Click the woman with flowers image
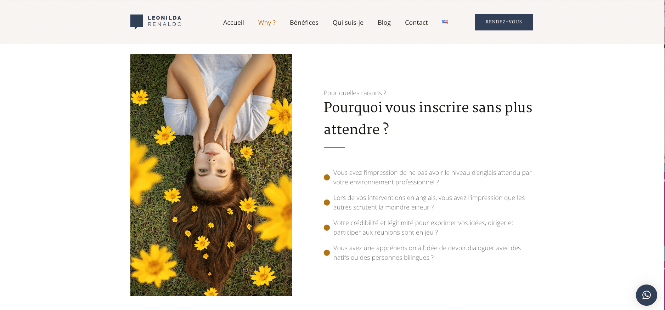The image size is (665, 310). [211, 175]
